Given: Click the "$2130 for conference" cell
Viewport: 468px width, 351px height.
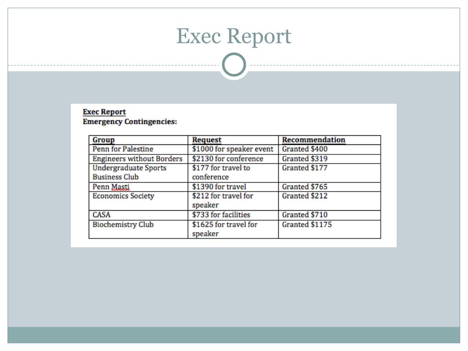Looking at the screenshot, I should coord(233,159).
